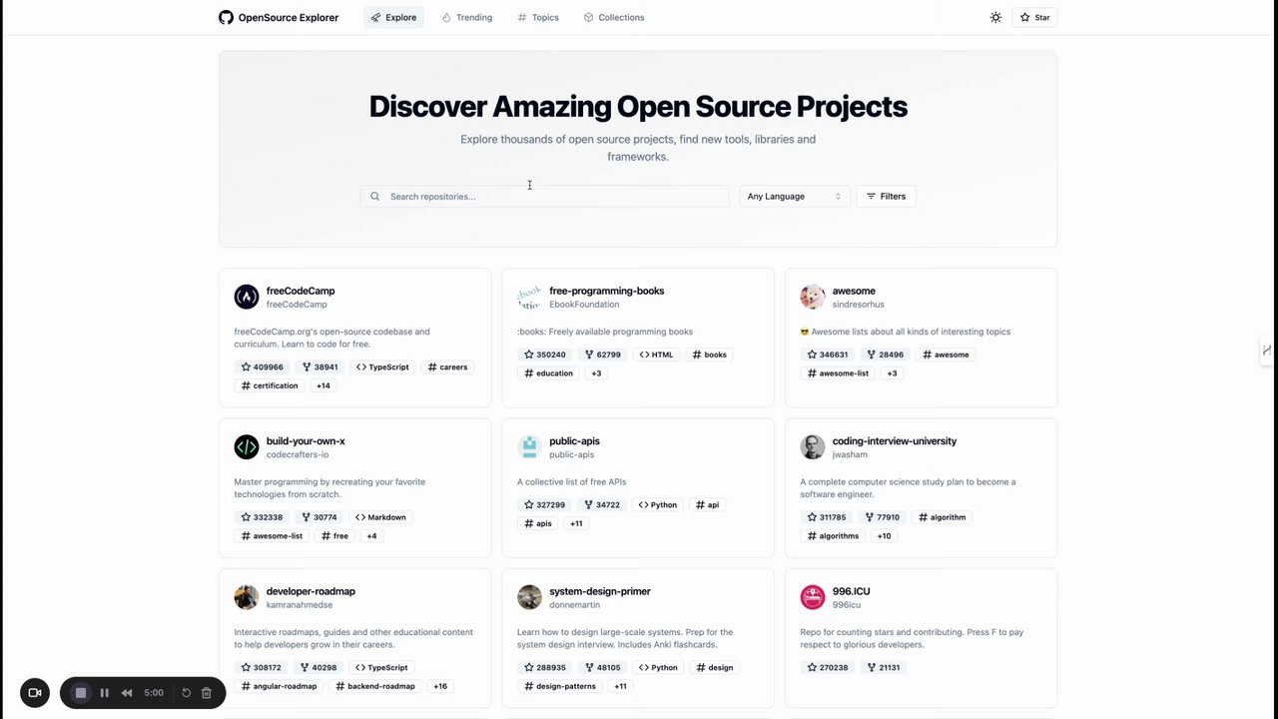Click the fork count 28496
This screenshot has width=1278, height=719.
pyautogui.click(x=886, y=355)
